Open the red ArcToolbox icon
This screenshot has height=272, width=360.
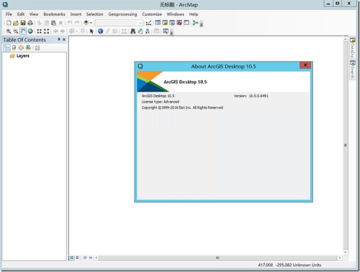179,23
